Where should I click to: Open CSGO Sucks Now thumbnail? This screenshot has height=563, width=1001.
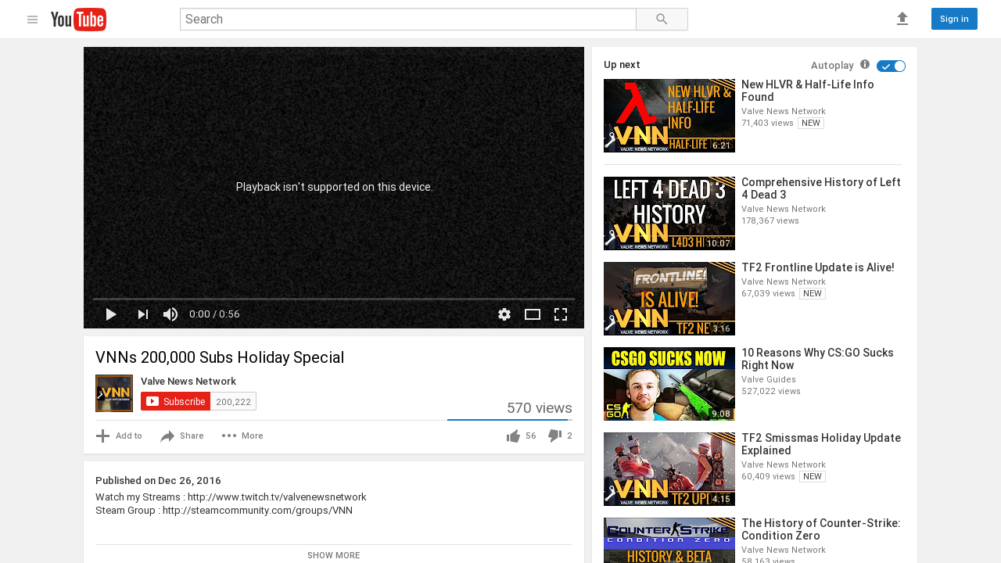pos(669,384)
